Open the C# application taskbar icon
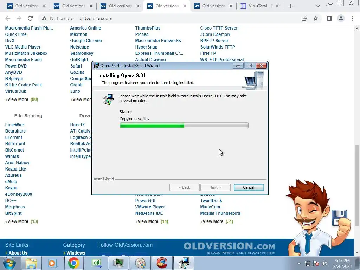The width and height of the screenshot is (360, 270). [96, 263]
